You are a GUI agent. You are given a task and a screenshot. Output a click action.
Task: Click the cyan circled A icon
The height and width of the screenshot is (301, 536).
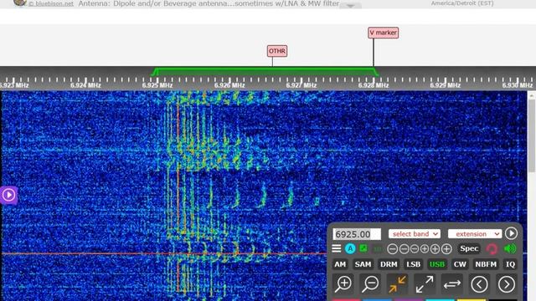tap(350, 249)
